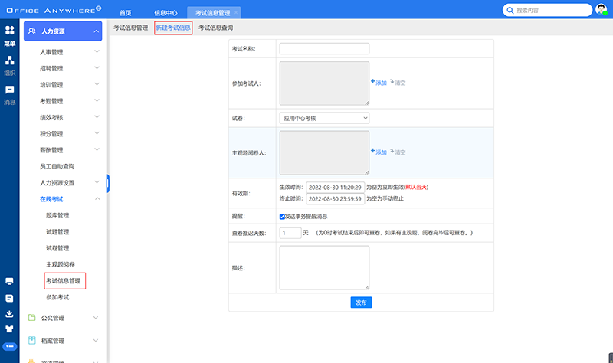Viewport: 613px width, 363px height.
Task: Open the 考试信息管理 sub-tab
Action: [130, 28]
